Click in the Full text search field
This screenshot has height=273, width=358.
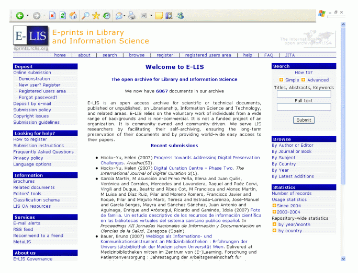point(304,107)
